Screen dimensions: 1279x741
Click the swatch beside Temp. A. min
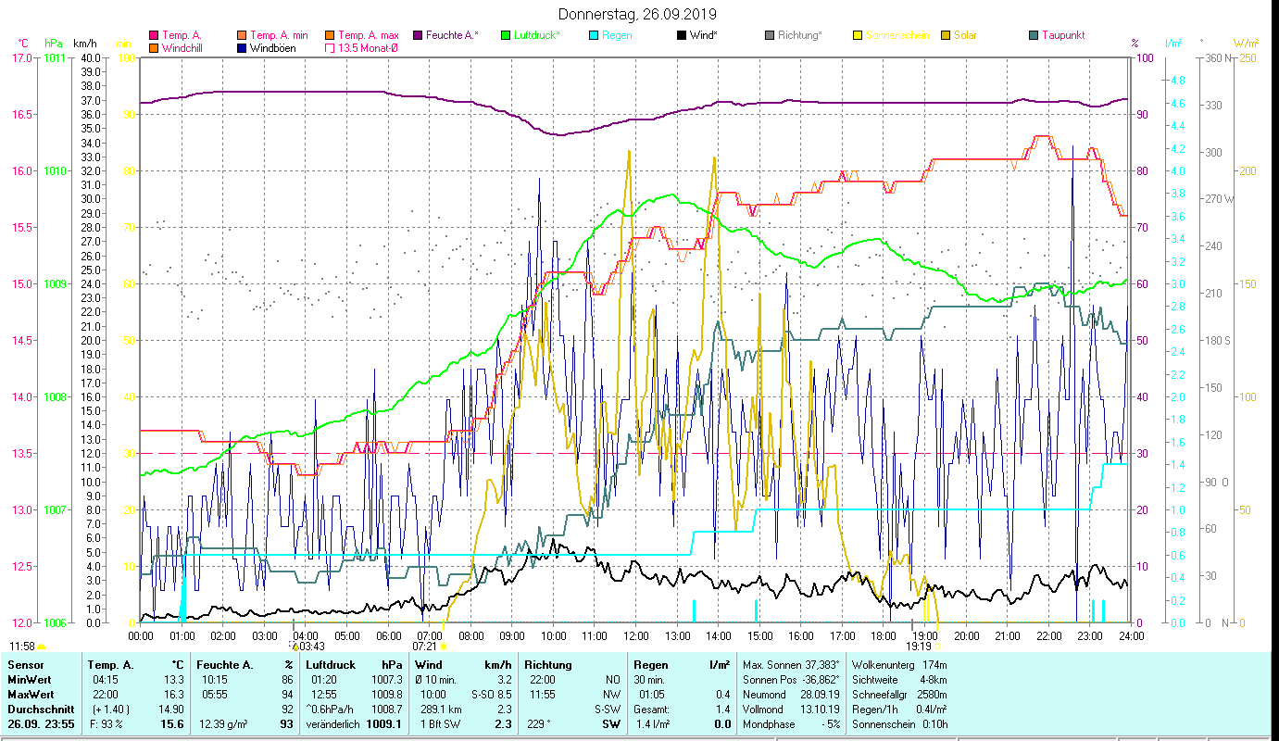[x=242, y=35]
